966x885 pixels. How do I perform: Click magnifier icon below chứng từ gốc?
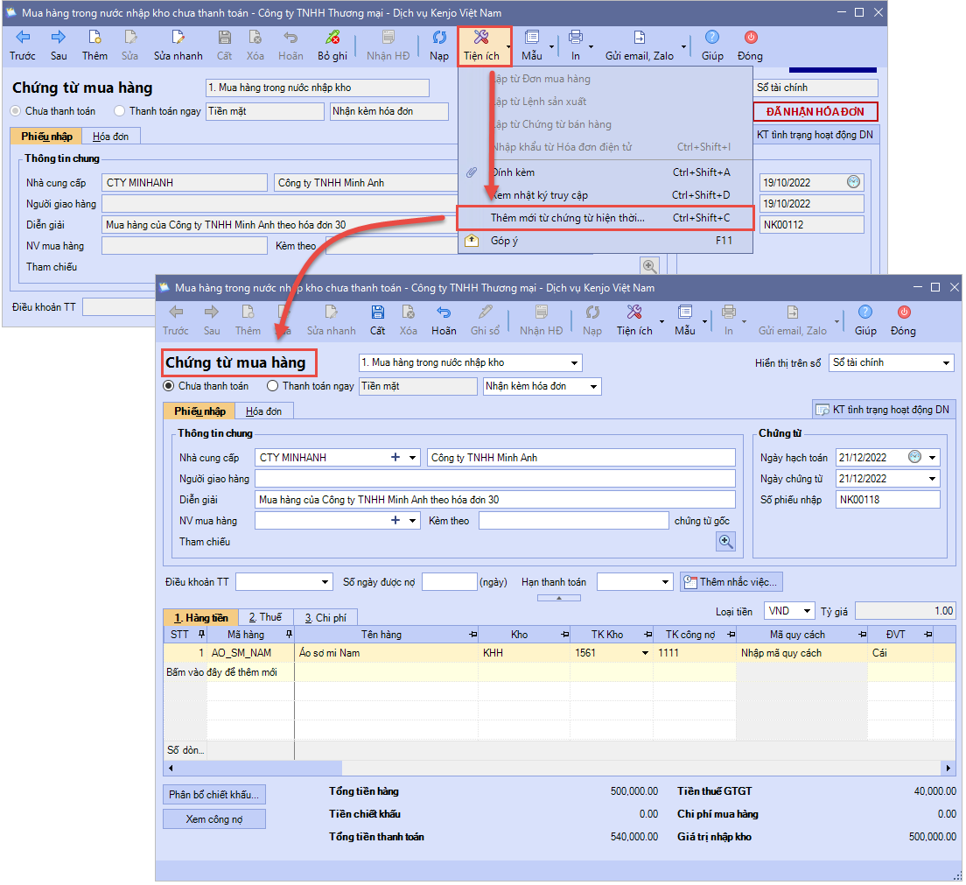pos(725,542)
